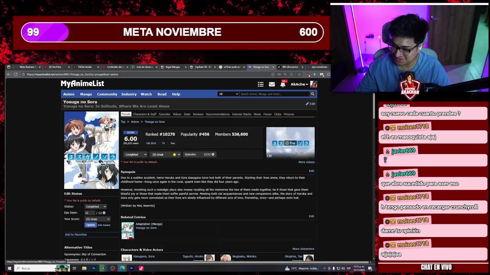The image size is (490, 275).
Task: Click the plus icon next to episodes 12/12
Action: click(213, 154)
